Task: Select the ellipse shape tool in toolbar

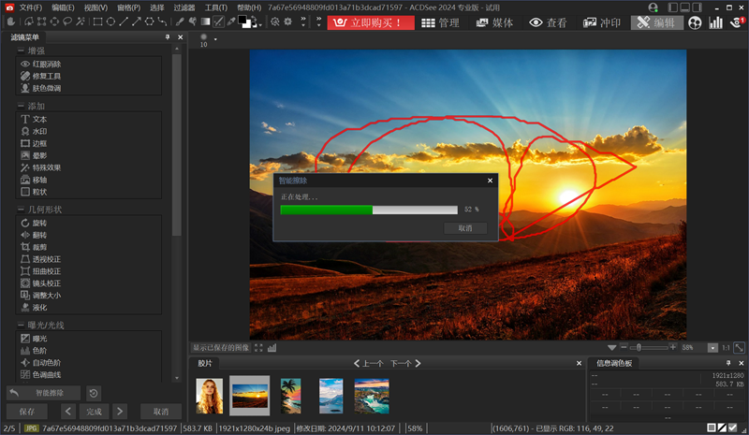Action: [x=110, y=22]
